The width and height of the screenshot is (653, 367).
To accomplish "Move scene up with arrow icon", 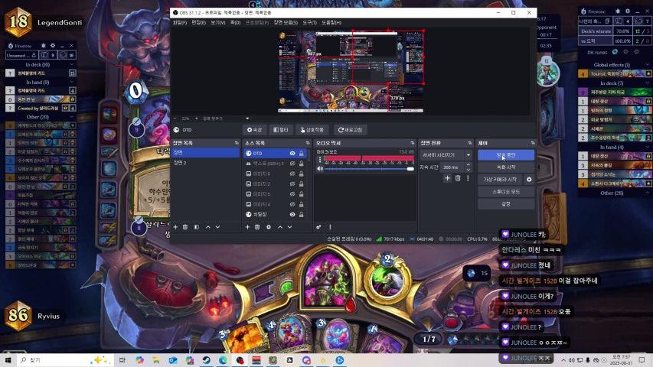I will pos(207,227).
